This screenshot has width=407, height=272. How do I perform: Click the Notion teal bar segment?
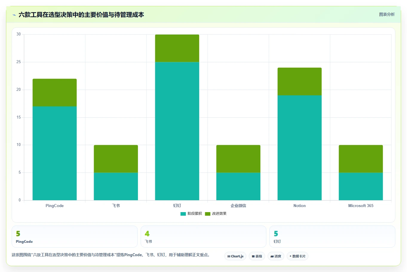300,148
